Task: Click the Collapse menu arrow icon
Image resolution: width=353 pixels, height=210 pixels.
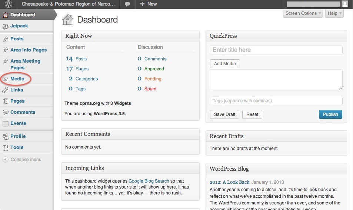Action: pyautogui.click(x=6, y=159)
